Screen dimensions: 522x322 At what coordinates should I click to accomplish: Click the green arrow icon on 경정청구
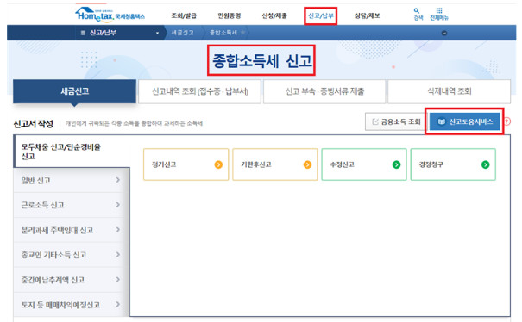pyautogui.click(x=486, y=164)
